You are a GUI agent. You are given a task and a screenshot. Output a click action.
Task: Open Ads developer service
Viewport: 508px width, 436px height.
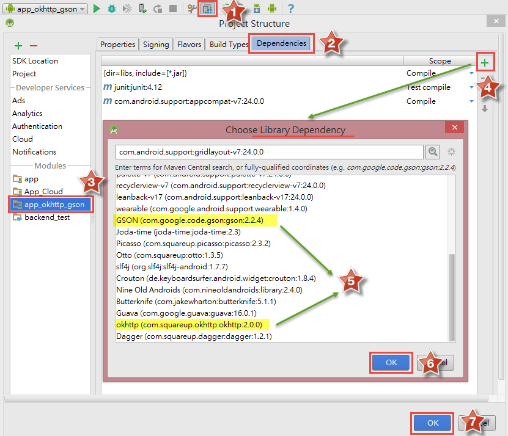[x=18, y=101]
